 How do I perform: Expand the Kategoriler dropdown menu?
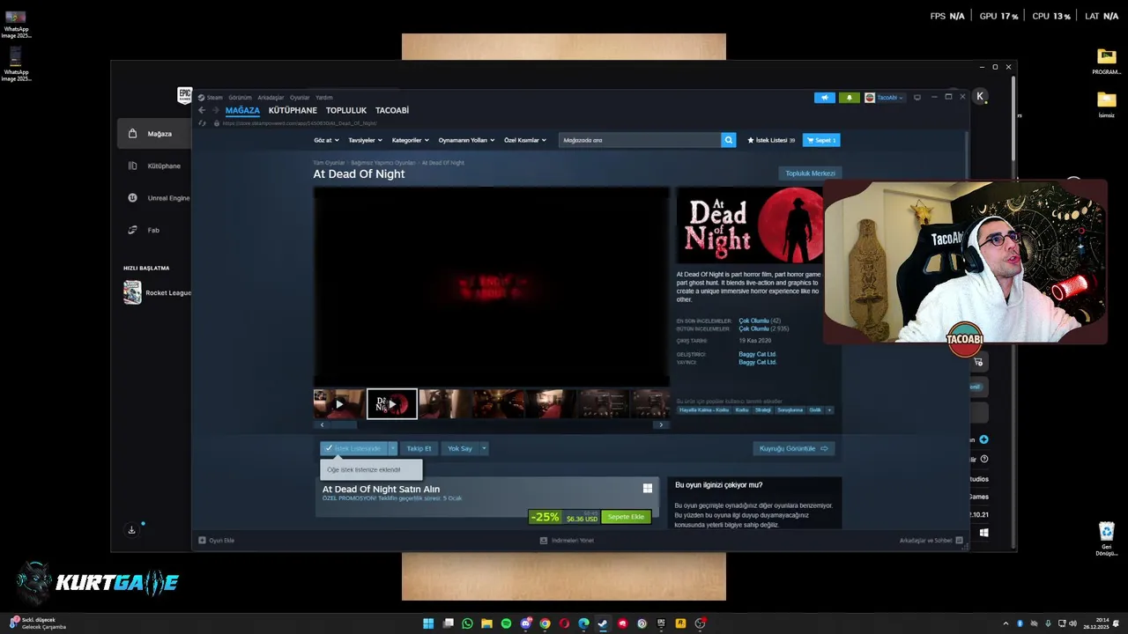[410, 140]
